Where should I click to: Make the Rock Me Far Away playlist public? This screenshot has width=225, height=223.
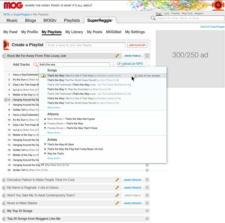point(132,56)
